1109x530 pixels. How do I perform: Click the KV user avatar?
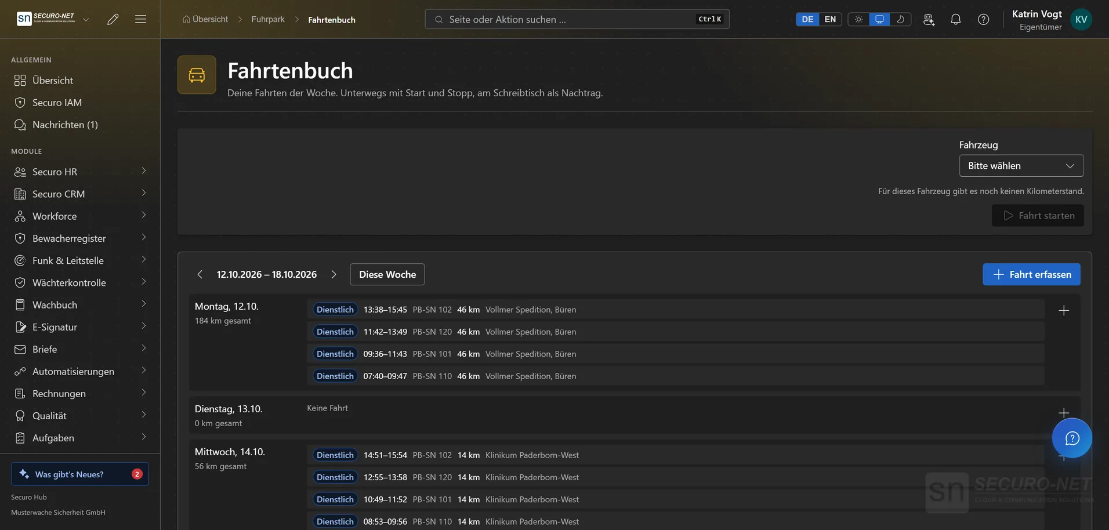(1081, 19)
